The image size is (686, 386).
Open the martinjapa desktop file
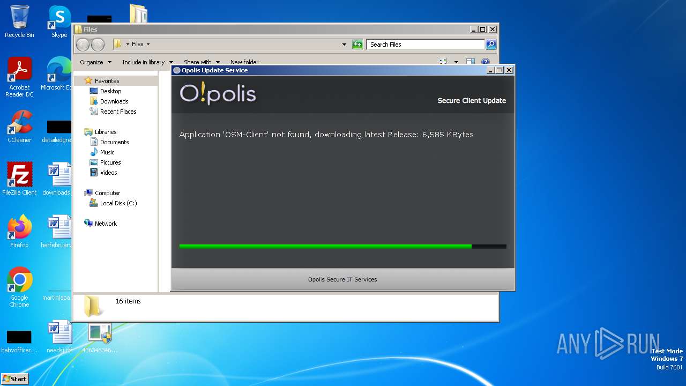coord(58,294)
